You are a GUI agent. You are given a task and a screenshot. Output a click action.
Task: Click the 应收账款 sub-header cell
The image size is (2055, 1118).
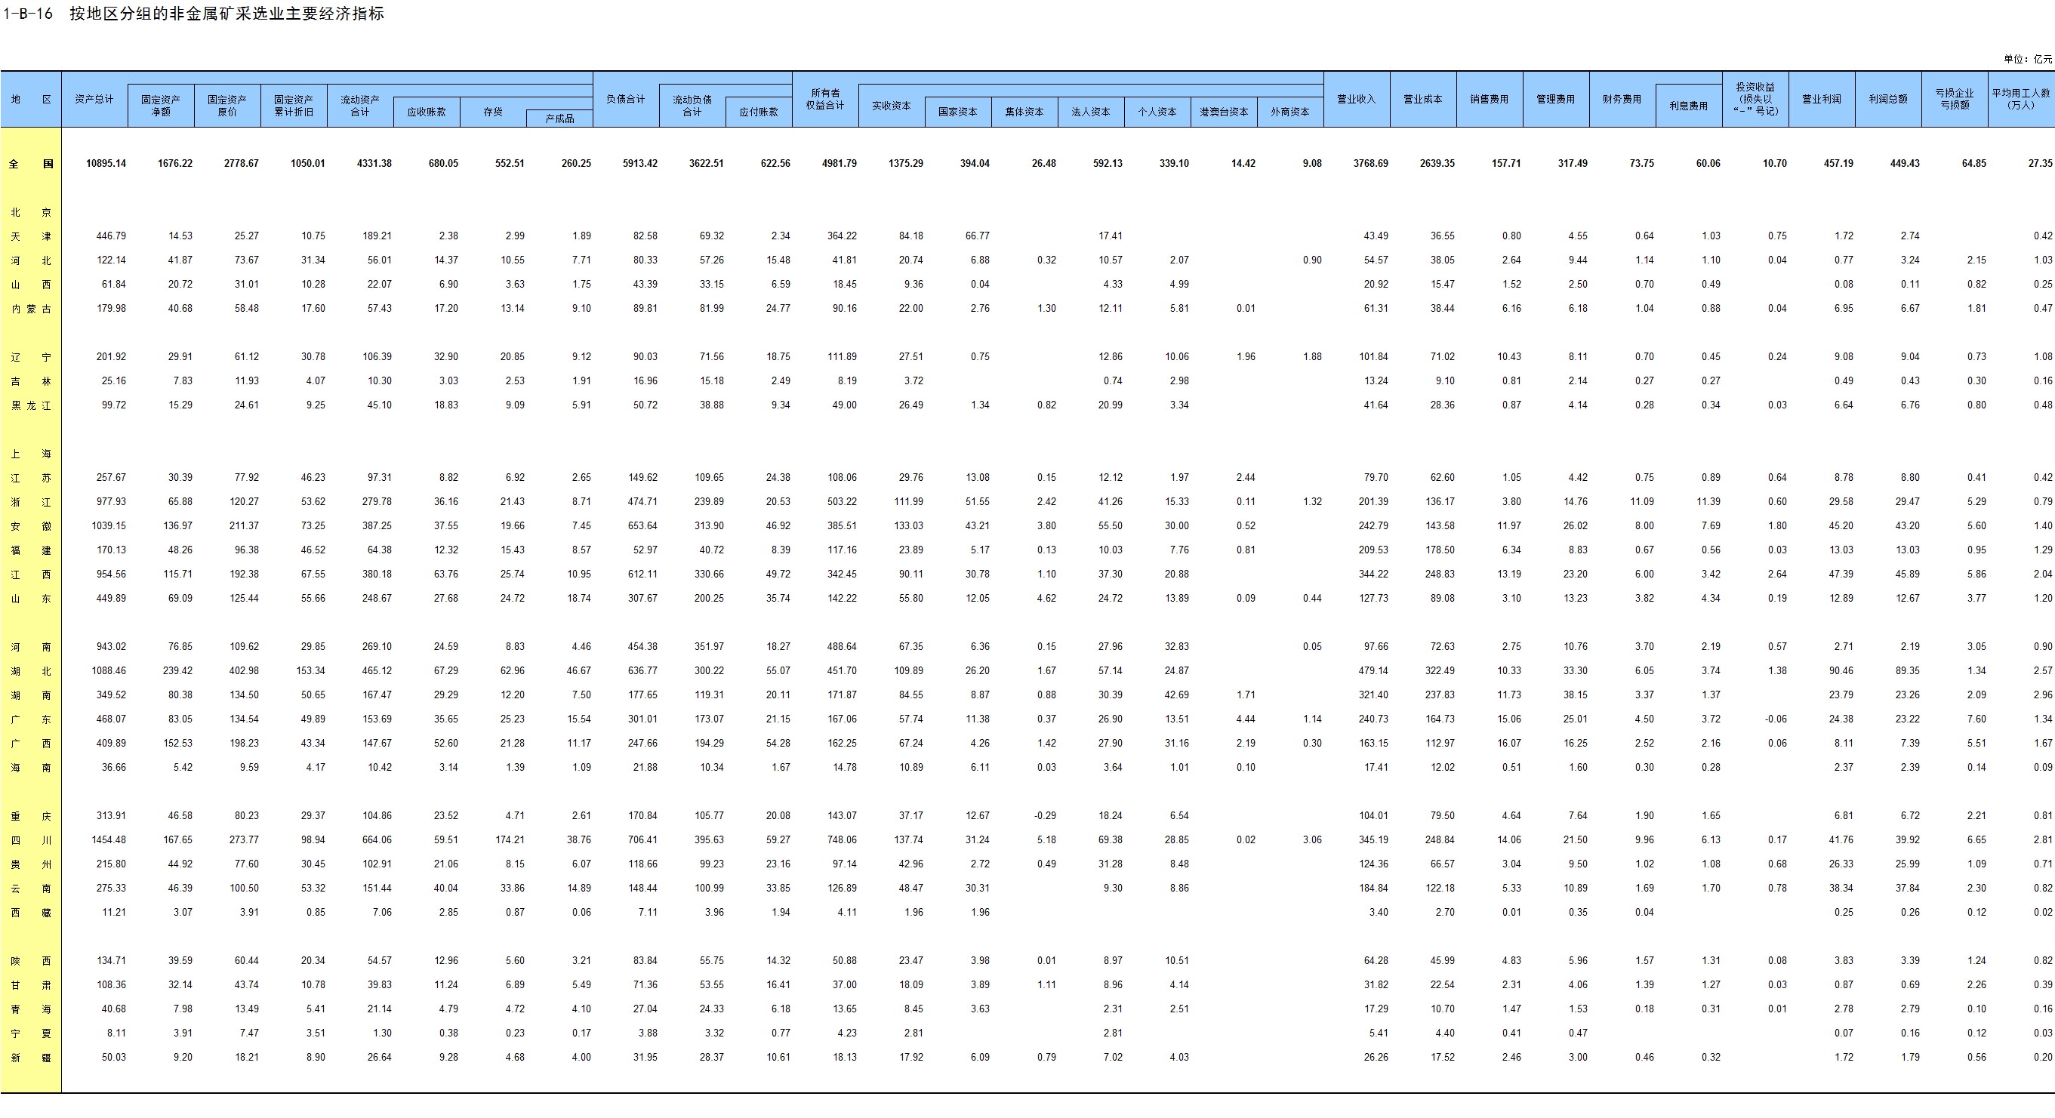pos(426,112)
